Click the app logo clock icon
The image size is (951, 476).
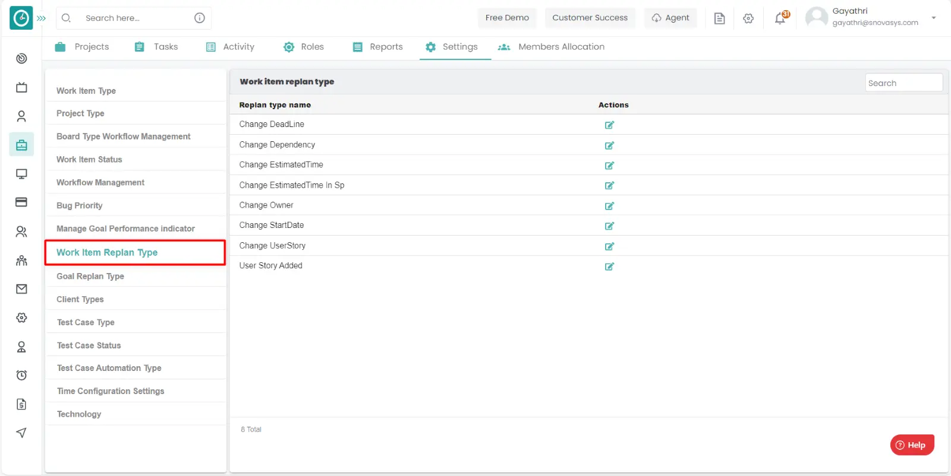click(21, 18)
